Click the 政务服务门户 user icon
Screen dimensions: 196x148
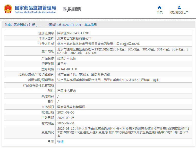[179, 7]
